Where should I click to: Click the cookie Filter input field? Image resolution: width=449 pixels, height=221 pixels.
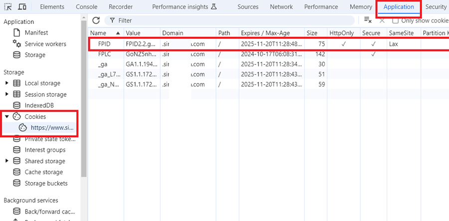coord(229,20)
